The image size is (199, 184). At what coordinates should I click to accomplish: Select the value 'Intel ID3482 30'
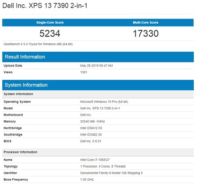click(x=91, y=135)
